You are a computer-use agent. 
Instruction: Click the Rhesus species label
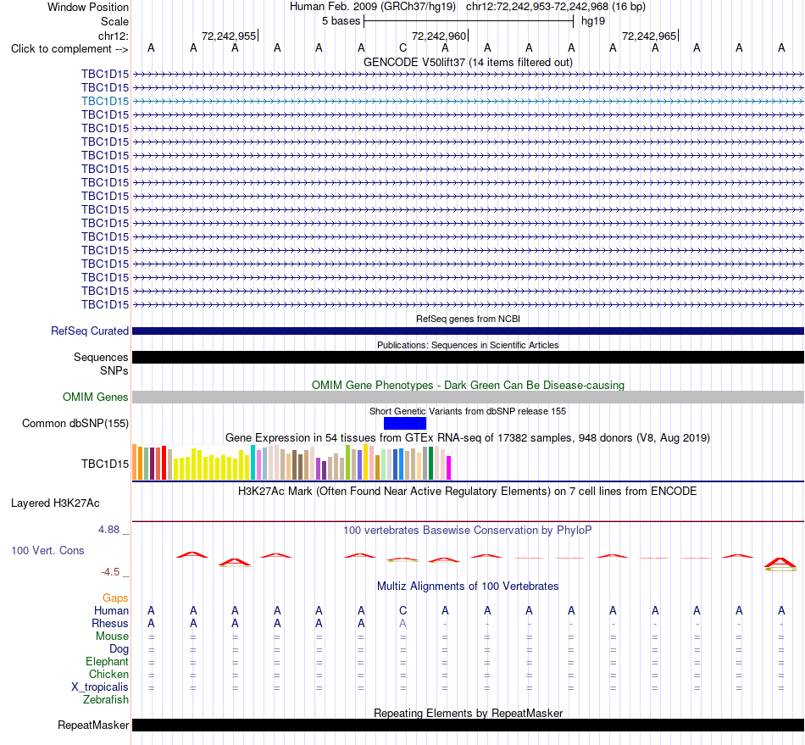110,623
